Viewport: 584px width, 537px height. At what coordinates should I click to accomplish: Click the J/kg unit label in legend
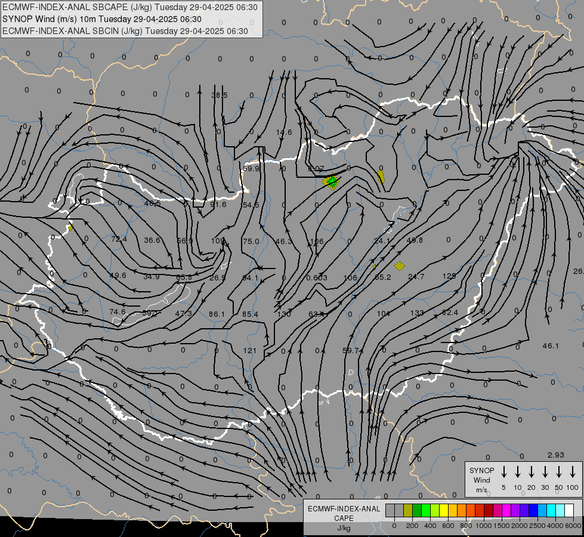tap(344, 528)
